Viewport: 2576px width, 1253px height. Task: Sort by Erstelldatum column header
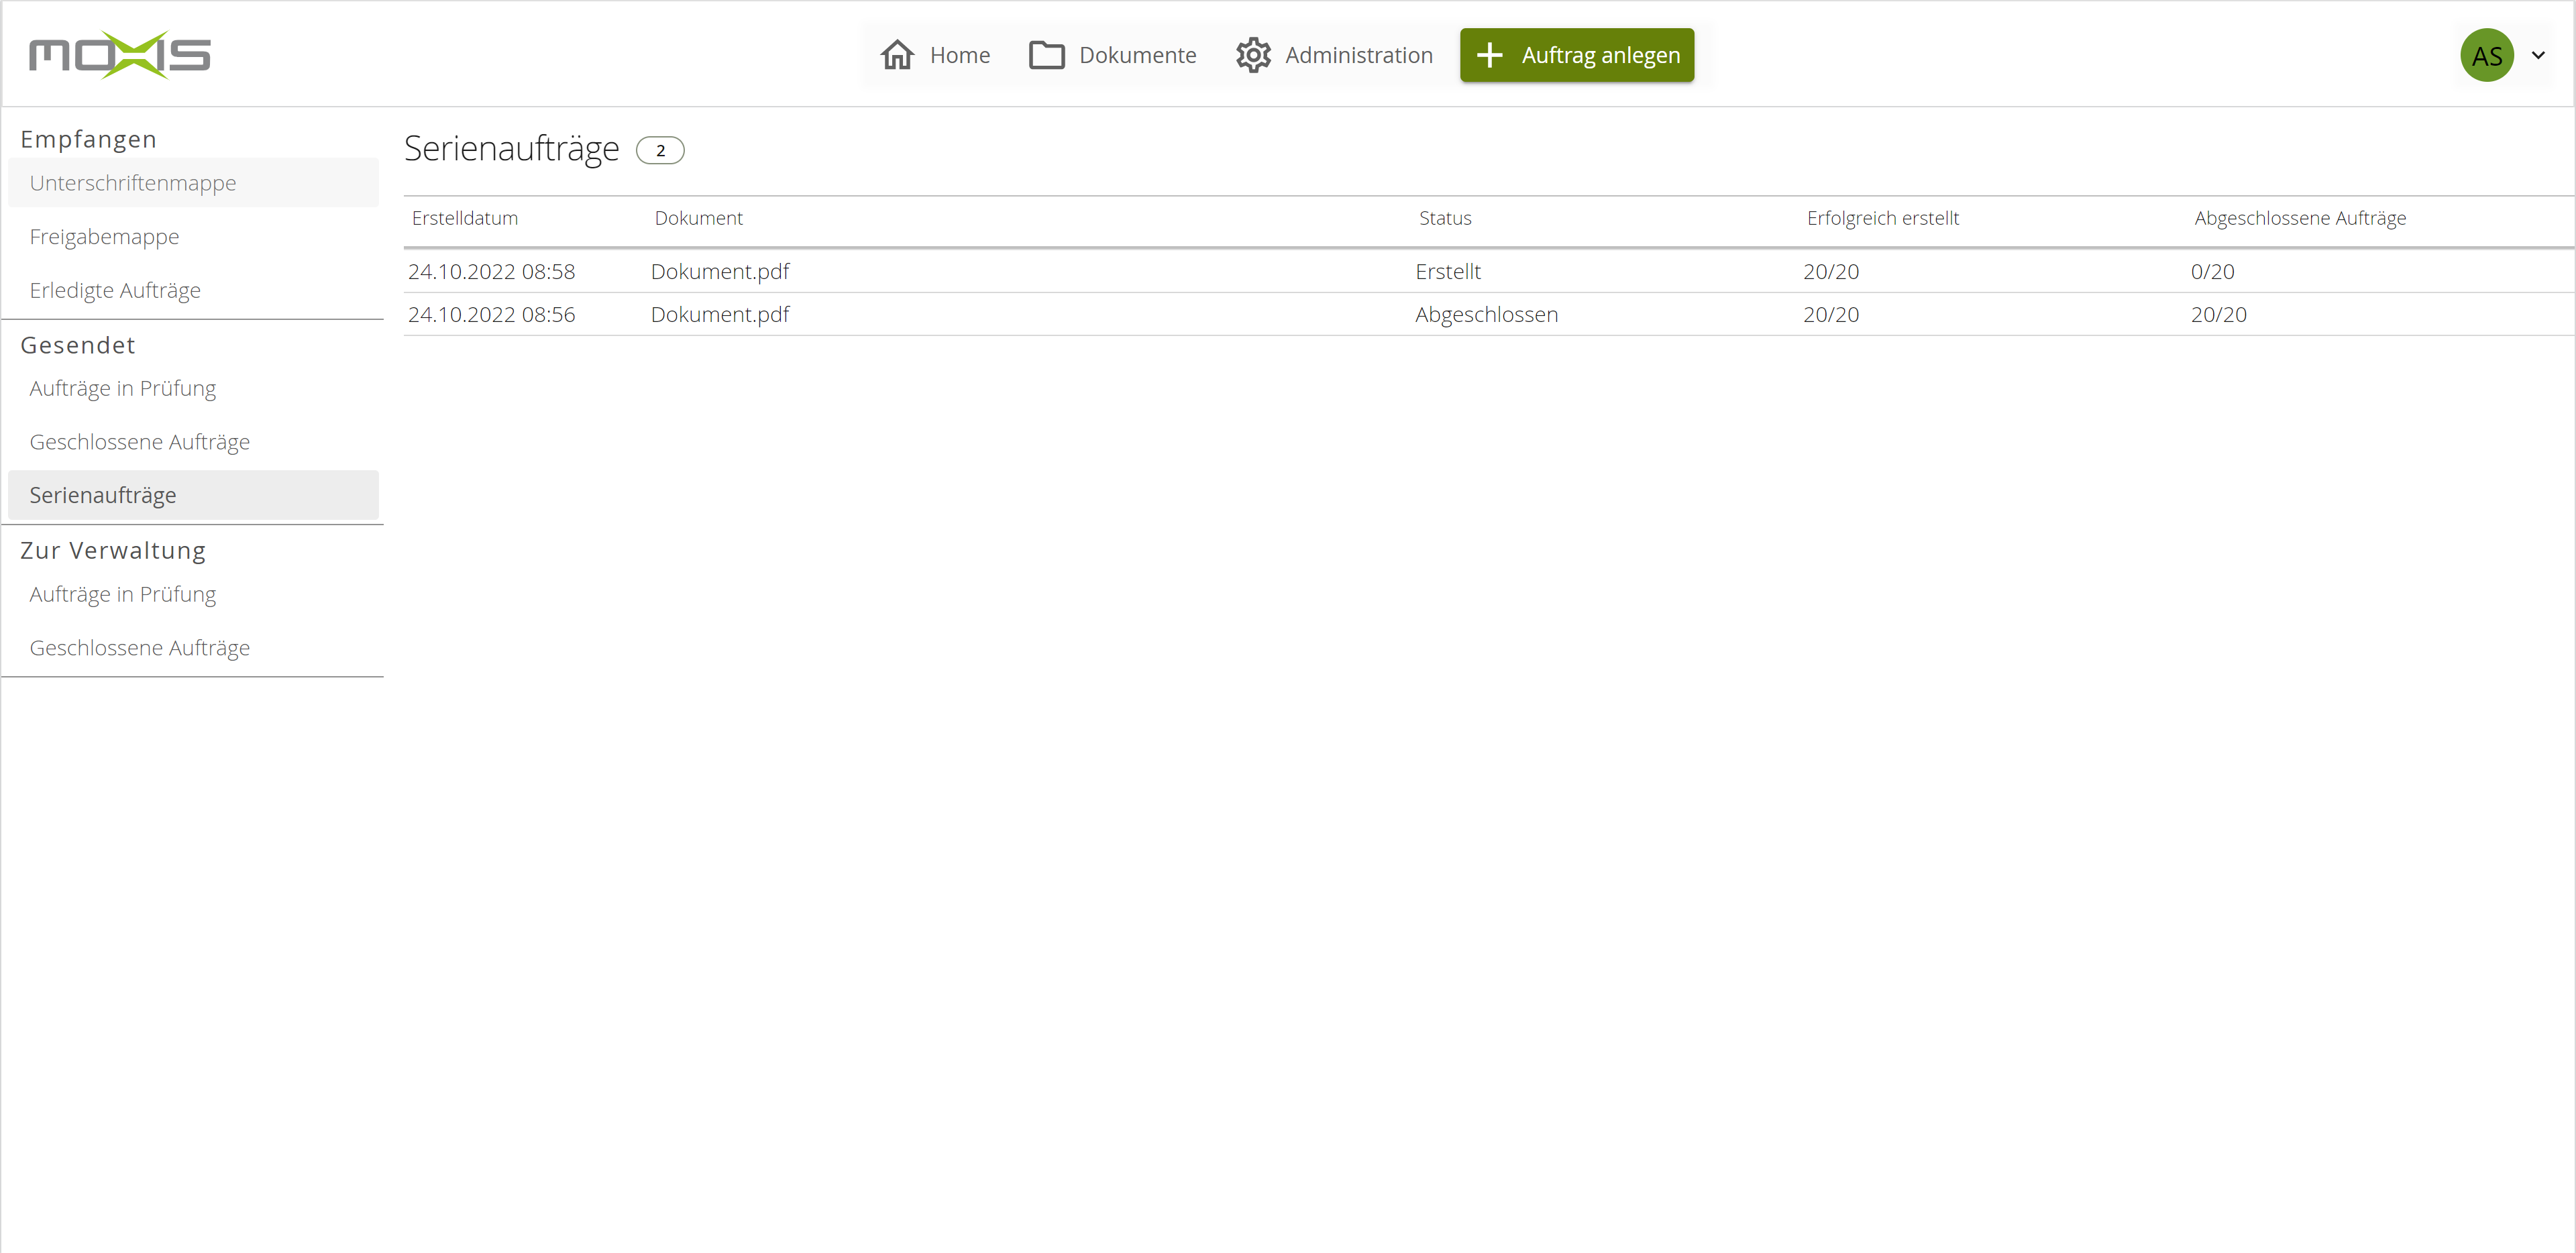[x=465, y=218]
